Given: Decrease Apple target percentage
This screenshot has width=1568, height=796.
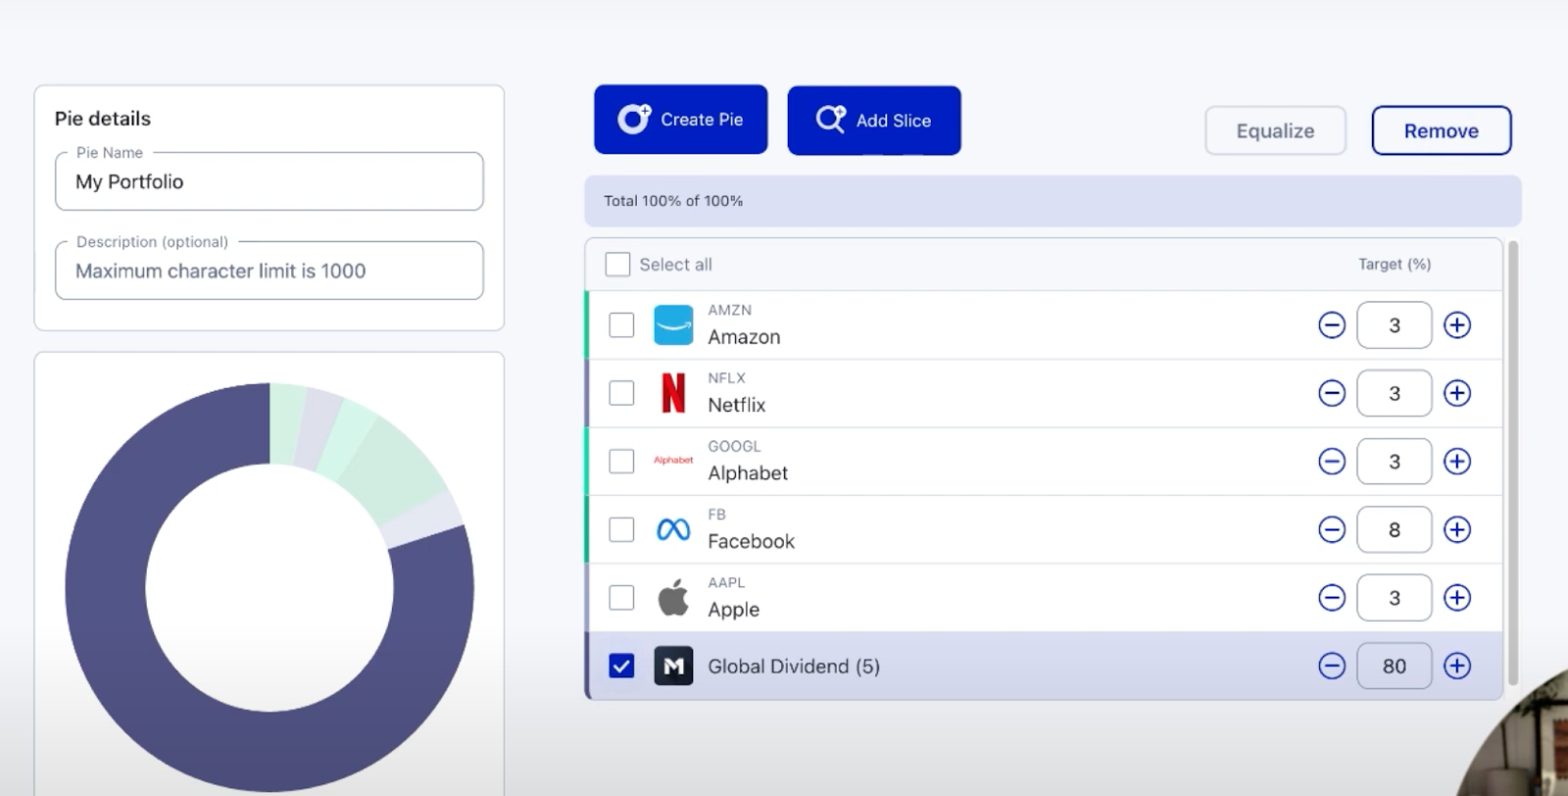Looking at the screenshot, I should tap(1332, 597).
